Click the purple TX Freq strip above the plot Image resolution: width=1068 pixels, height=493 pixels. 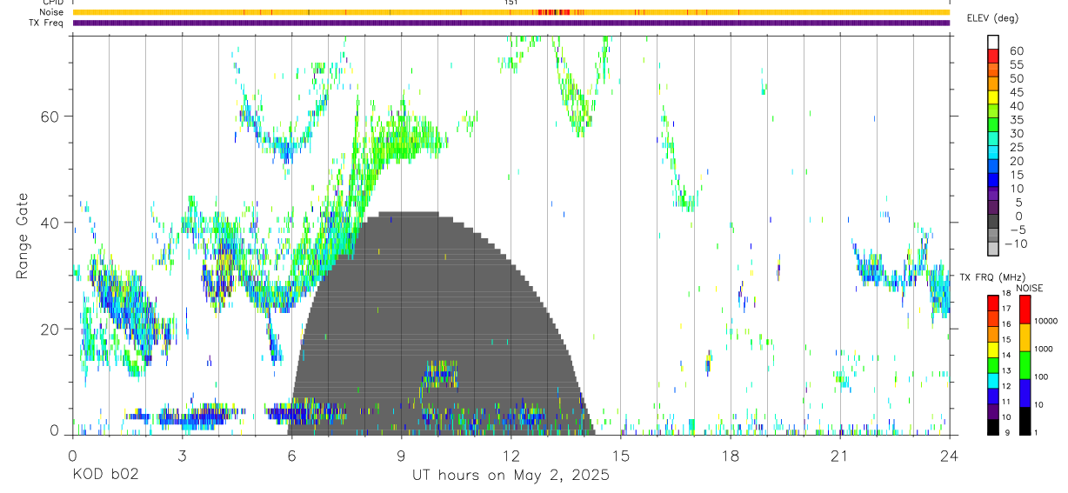(x=511, y=23)
